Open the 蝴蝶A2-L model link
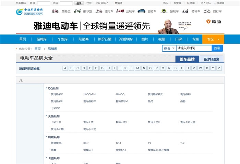Viewport: 240px width, 164px height. point(121,150)
